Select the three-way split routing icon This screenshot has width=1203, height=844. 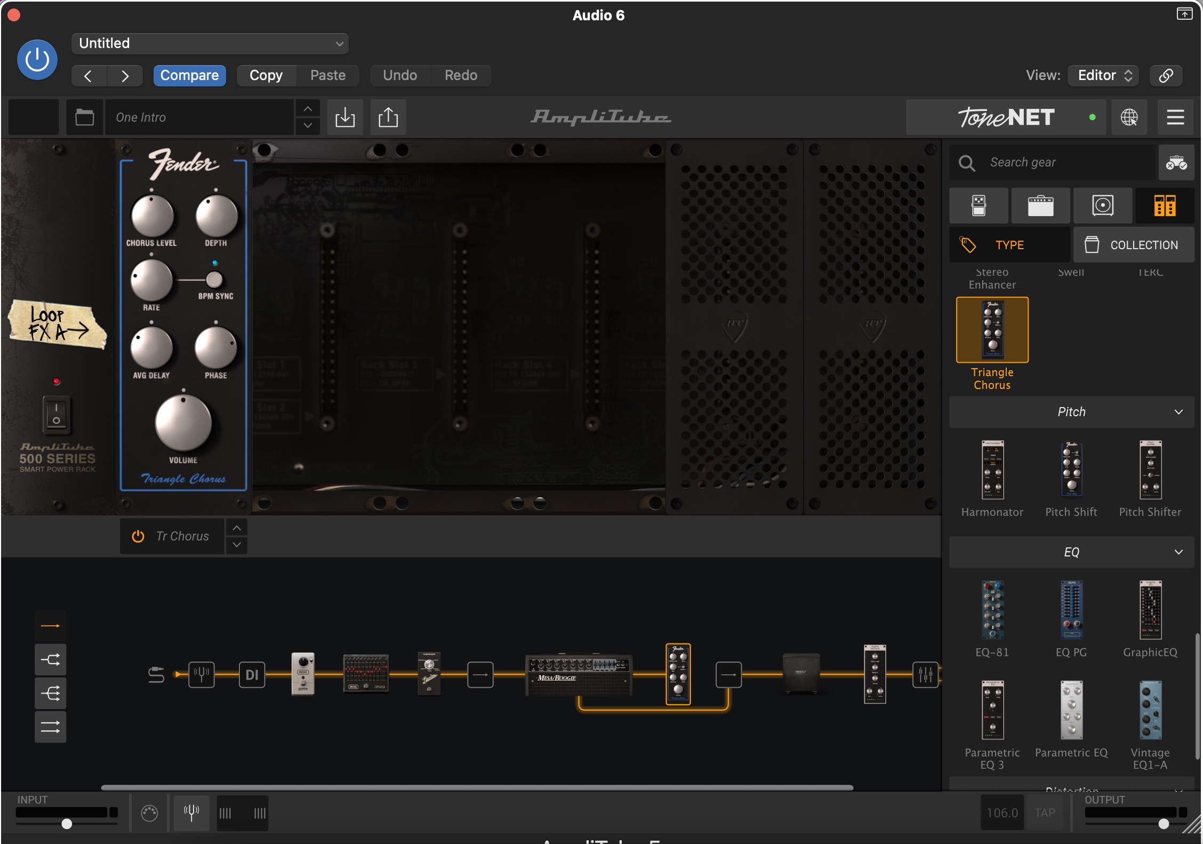51,694
